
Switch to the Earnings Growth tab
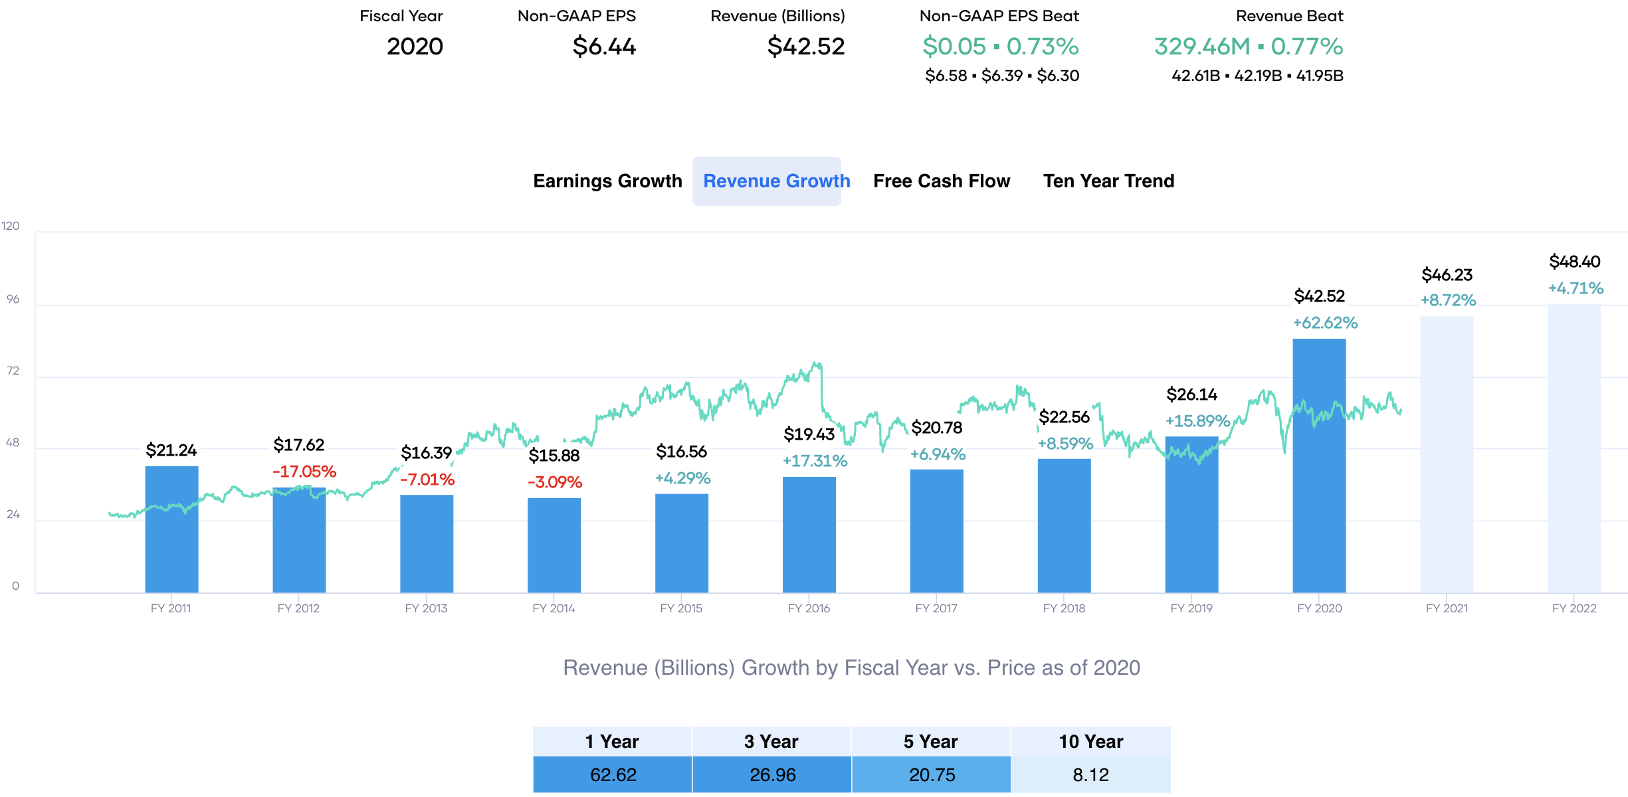click(607, 181)
